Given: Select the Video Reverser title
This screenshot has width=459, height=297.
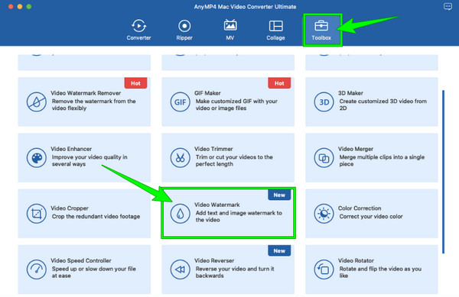Looking at the screenshot, I should 214,260.
